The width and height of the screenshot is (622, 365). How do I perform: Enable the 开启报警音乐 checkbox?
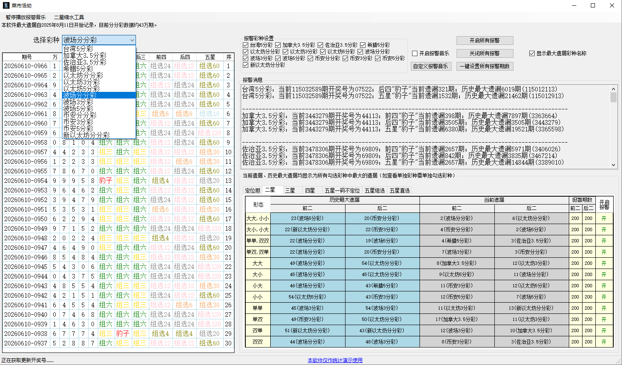click(415, 53)
